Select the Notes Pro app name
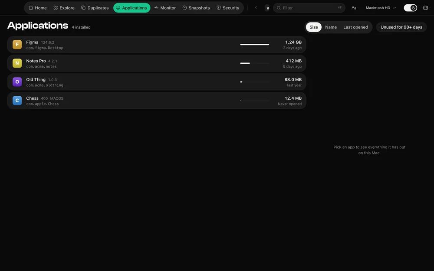434x271 pixels. [x=36, y=61]
